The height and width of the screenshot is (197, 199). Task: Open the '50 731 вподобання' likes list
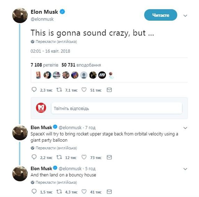(x=81, y=65)
